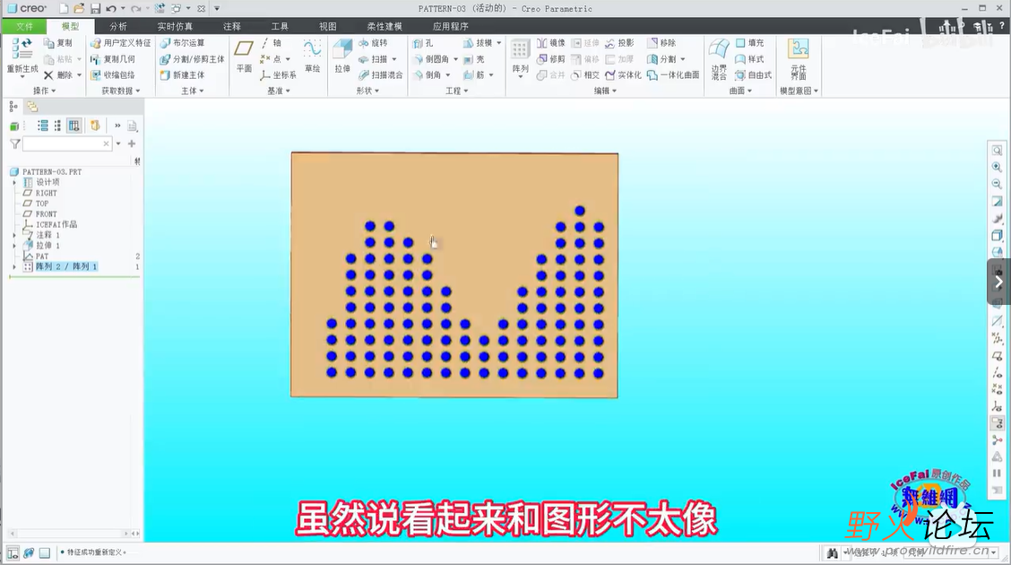Select the Plane (平面) datum tool
Viewport: 1011px width, 565px height.
pos(244,56)
